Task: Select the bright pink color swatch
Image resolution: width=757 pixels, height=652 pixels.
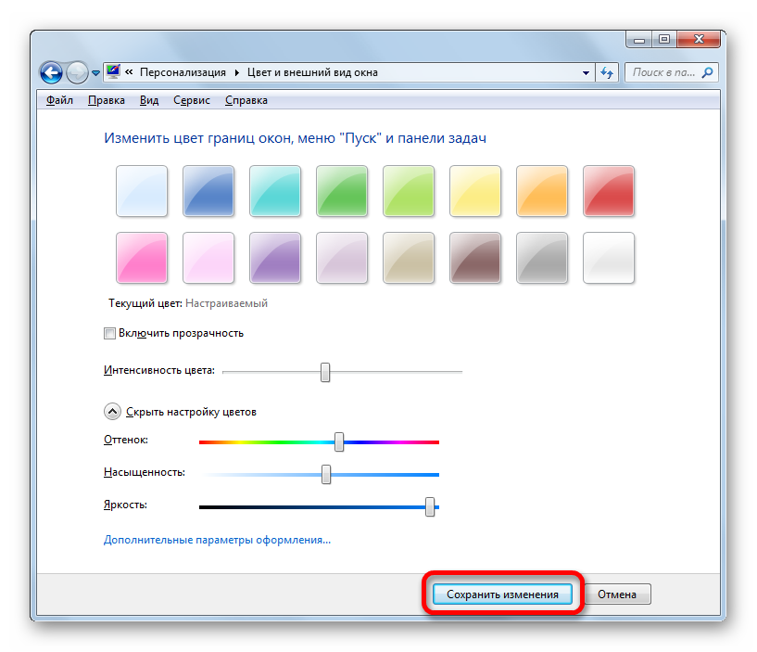Action: click(142, 258)
